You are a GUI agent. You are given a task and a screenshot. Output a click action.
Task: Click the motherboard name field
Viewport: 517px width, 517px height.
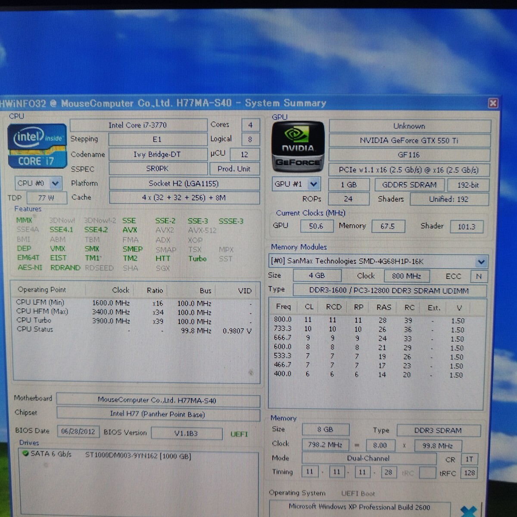157,400
